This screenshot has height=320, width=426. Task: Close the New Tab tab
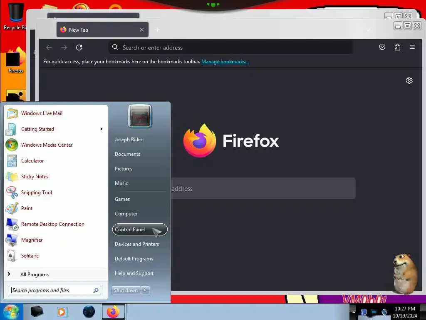tap(142, 30)
